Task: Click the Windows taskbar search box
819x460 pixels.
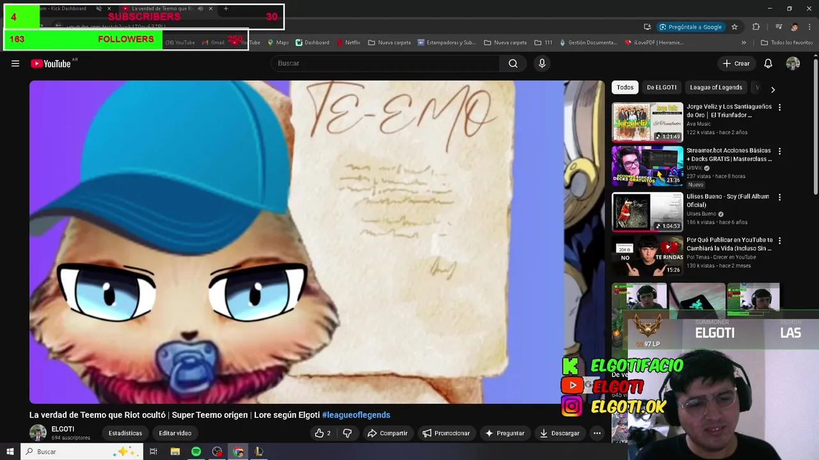Action: 83,452
